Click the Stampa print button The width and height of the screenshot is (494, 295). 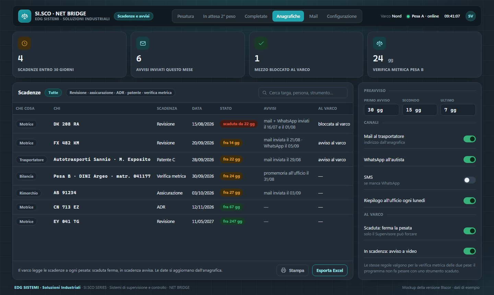(293, 270)
